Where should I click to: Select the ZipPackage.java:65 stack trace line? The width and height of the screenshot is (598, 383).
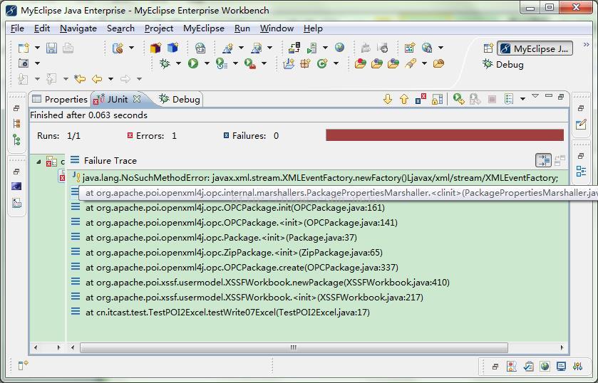click(234, 253)
